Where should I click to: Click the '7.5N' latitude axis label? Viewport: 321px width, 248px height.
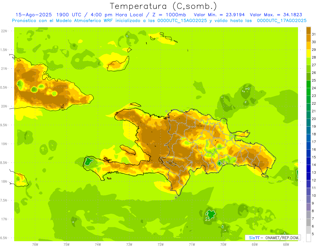4,200
